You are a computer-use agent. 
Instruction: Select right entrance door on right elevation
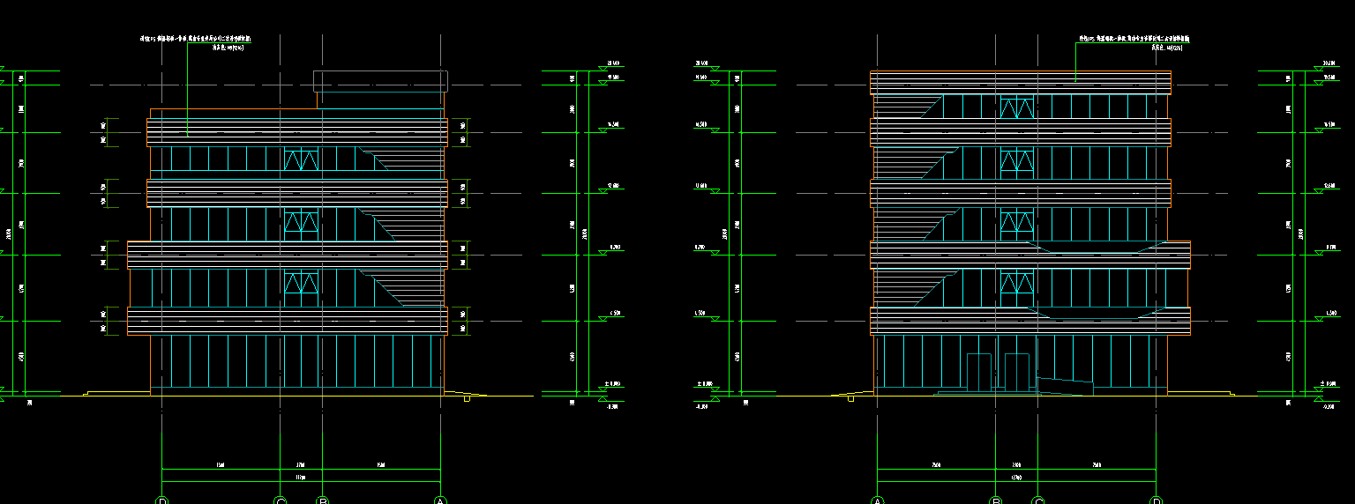pyautogui.click(x=1017, y=370)
